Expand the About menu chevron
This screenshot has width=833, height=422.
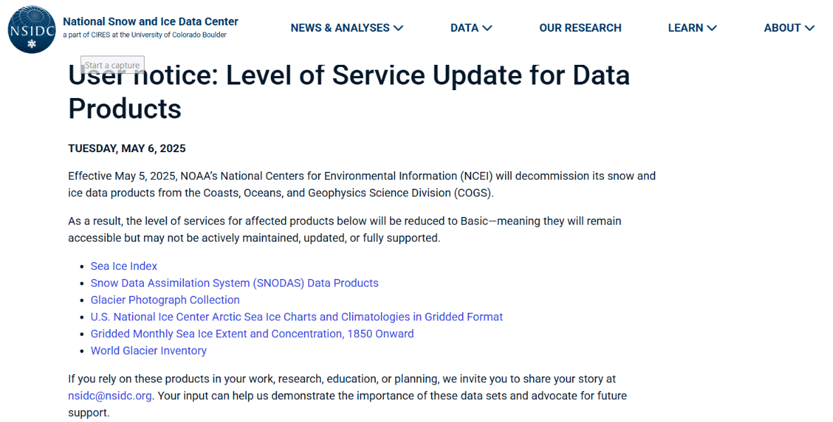[x=809, y=28]
